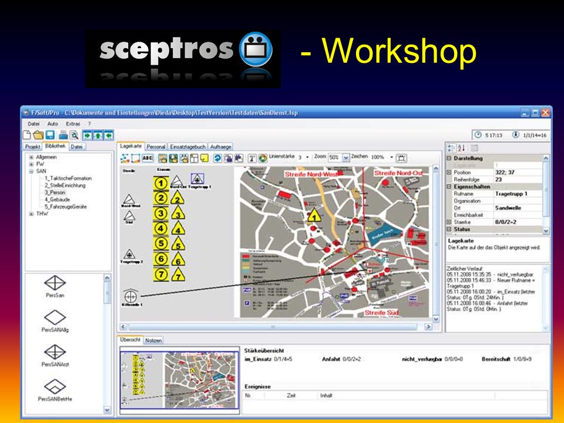Select the dotted line drawing tool
564x423 pixels.
[125, 158]
